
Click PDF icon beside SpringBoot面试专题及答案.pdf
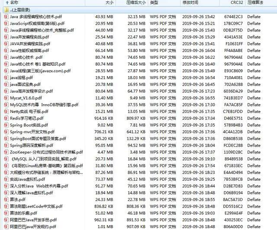6,139
